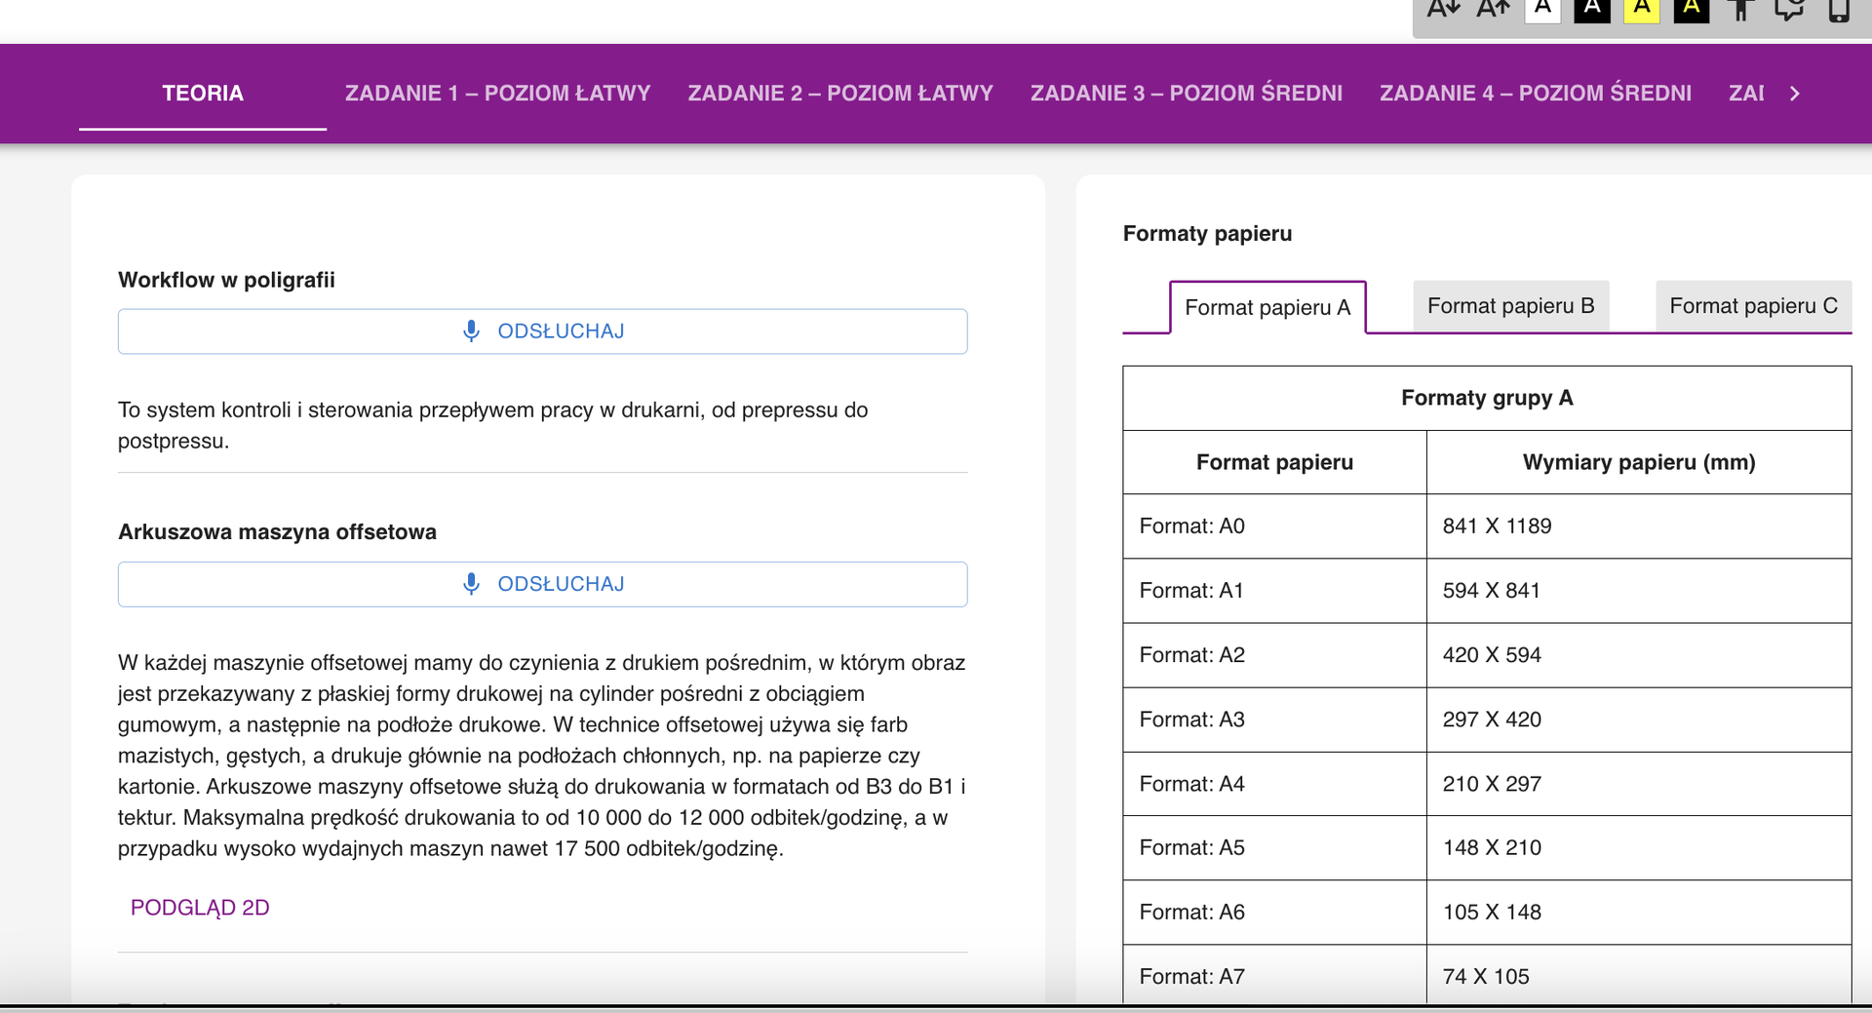Increase font size with the A-up icon
The image size is (1872, 1013).
[x=1493, y=10]
